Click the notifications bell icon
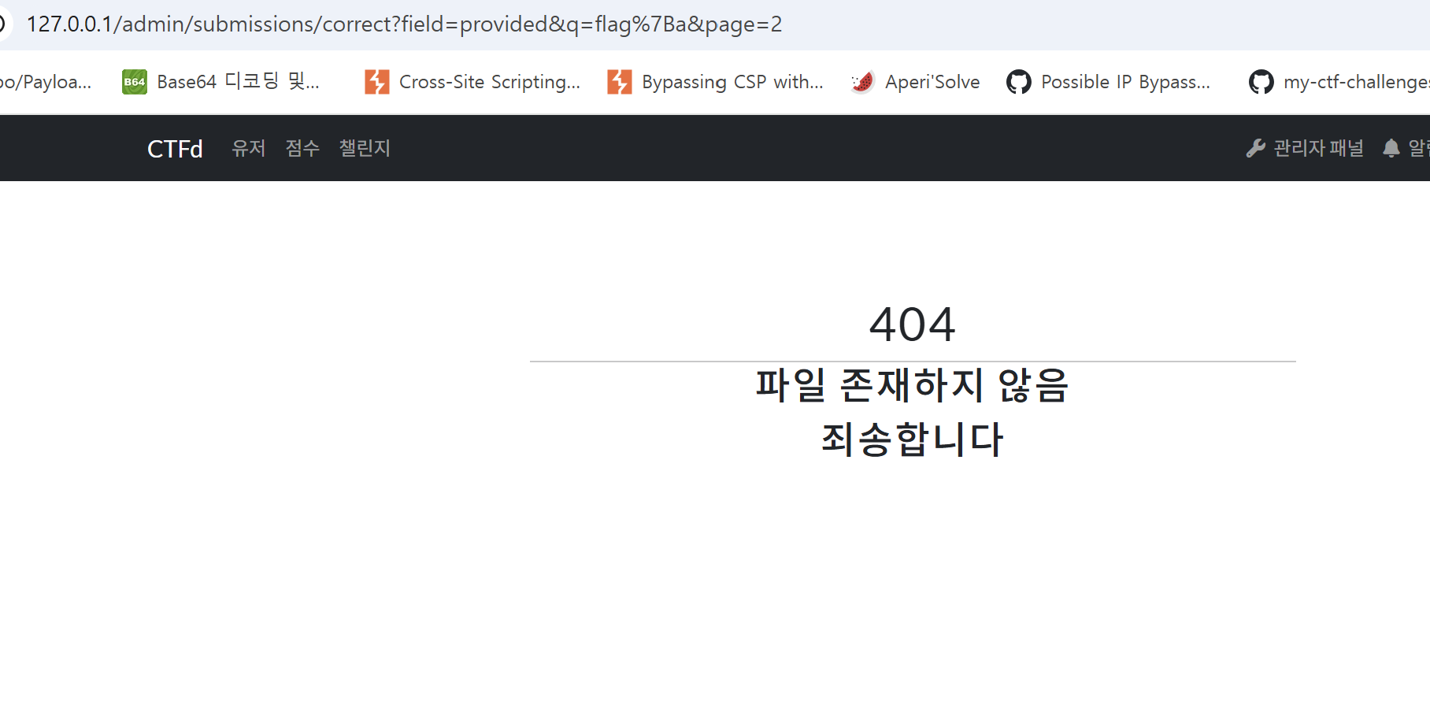 click(1391, 148)
